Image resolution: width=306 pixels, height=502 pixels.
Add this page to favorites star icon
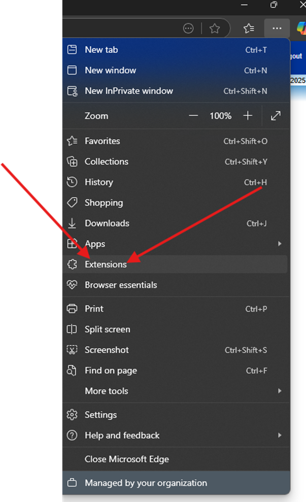(x=215, y=28)
